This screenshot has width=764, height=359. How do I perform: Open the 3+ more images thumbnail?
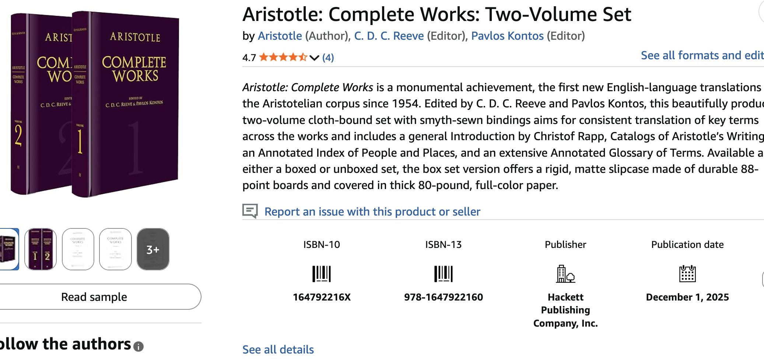pos(153,249)
